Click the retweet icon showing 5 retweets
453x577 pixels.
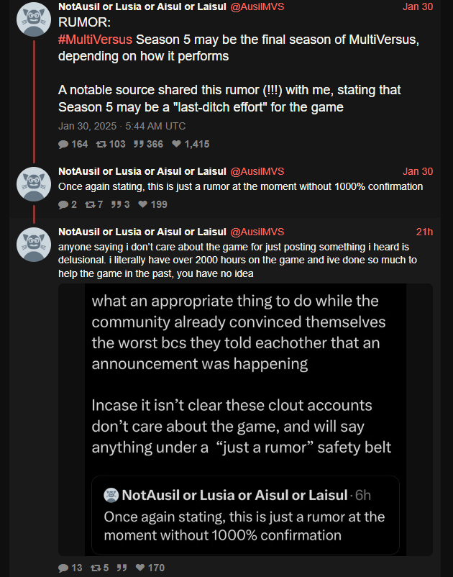click(93, 568)
